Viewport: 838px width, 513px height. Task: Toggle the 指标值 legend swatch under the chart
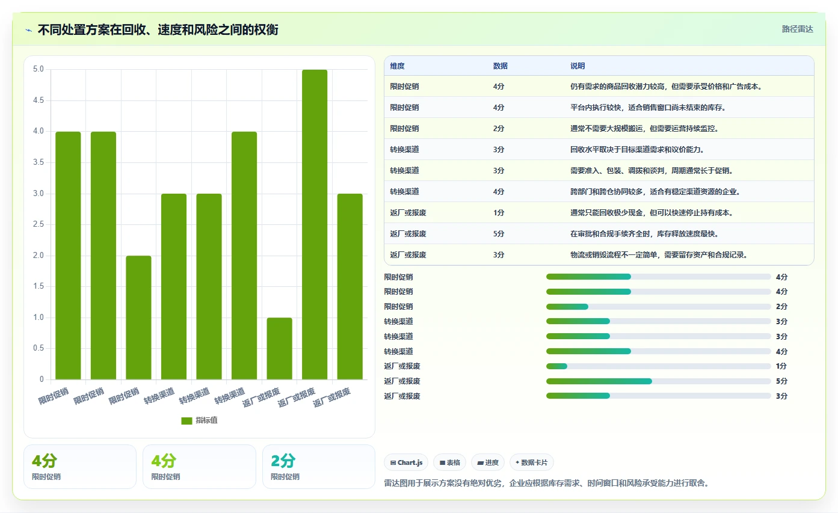tap(186, 420)
